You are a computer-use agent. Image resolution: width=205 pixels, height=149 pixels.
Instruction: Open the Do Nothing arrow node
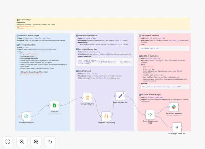coord(177,127)
